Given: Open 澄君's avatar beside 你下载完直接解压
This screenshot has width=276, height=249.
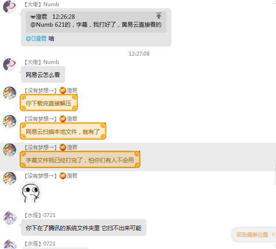Looking at the screenshot, I should tap(10, 93).
